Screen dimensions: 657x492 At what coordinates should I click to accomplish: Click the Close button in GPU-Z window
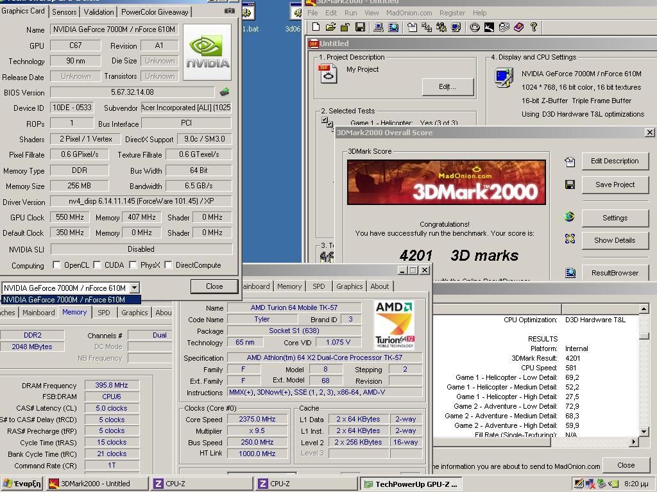[214, 286]
